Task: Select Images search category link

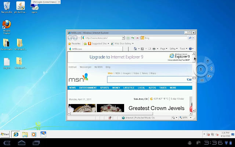Action: (127, 73)
